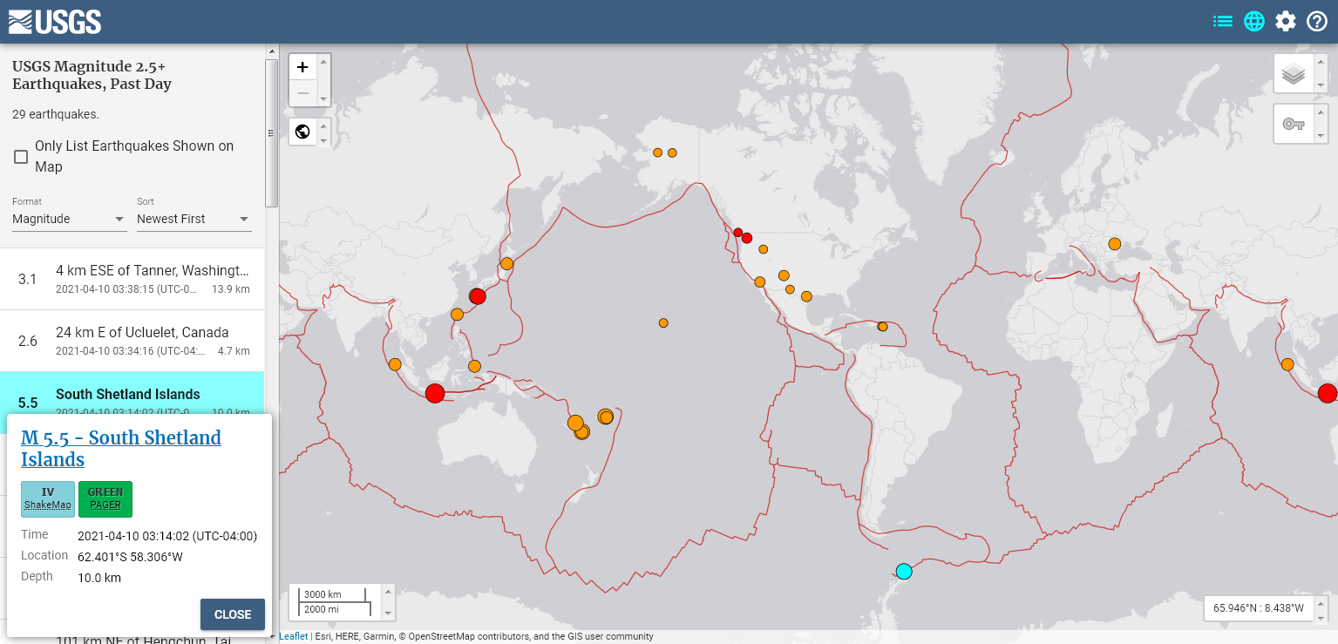Screen dimensions: 1338x644
Task: Click the 65.946°N : 8.438°W coordinates readout
Action: [x=1259, y=608]
